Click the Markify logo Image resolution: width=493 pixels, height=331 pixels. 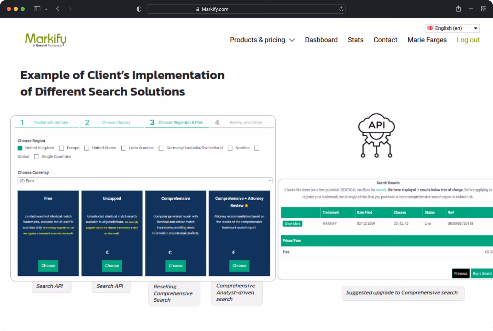[46, 40]
